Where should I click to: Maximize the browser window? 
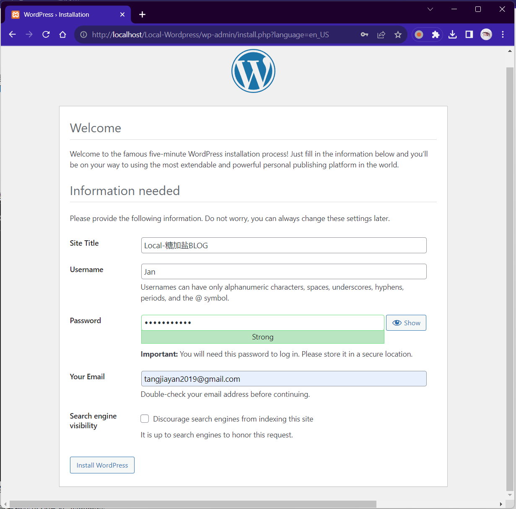click(x=478, y=9)
